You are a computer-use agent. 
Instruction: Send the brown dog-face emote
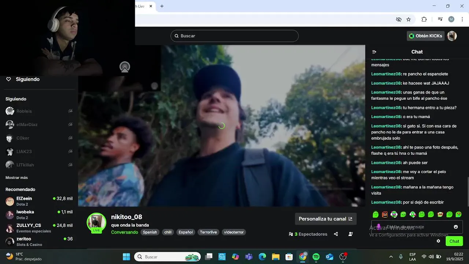(x=440, y=214)
